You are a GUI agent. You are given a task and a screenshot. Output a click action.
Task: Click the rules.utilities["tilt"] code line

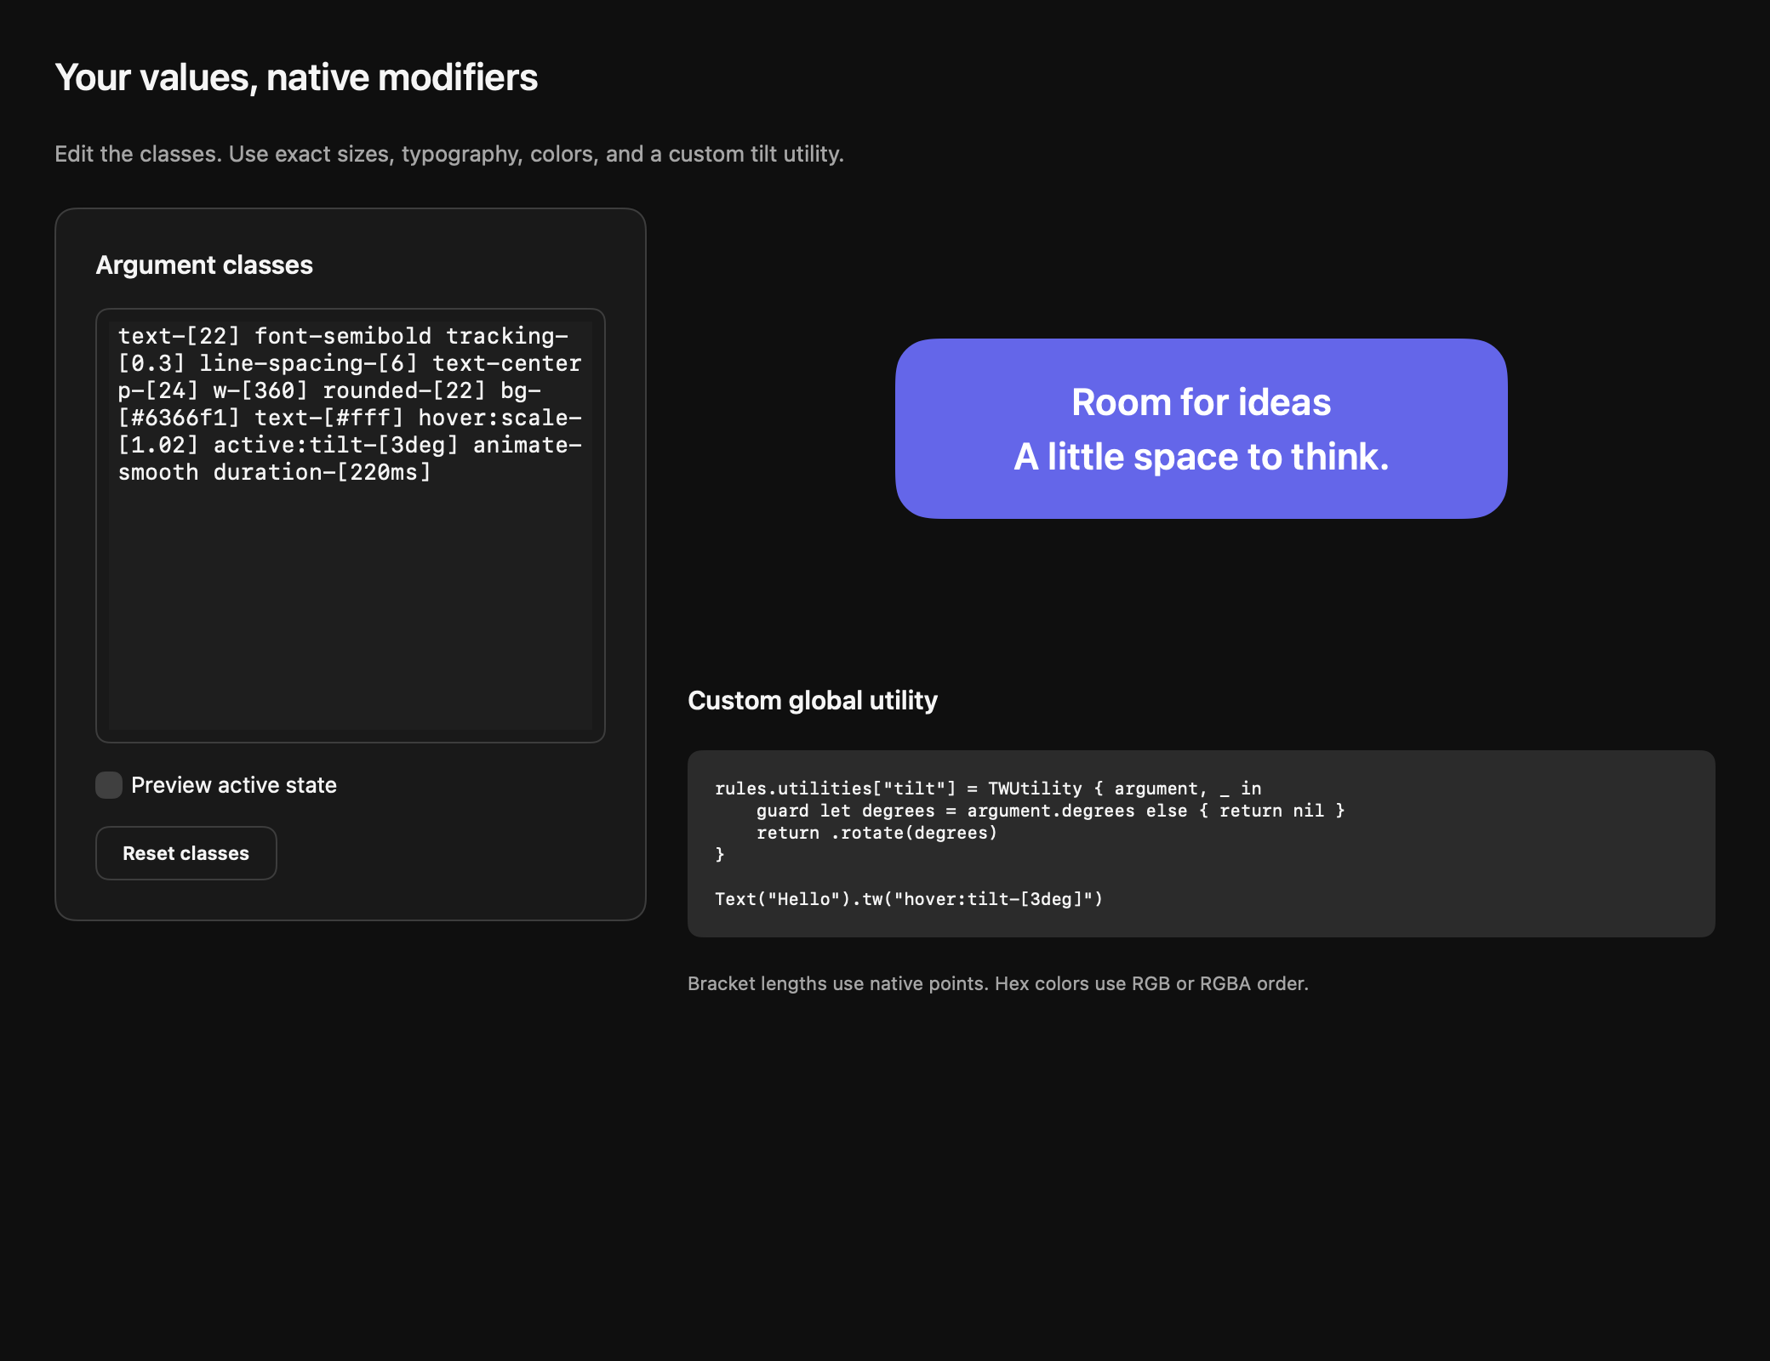(x=988, y=789)
